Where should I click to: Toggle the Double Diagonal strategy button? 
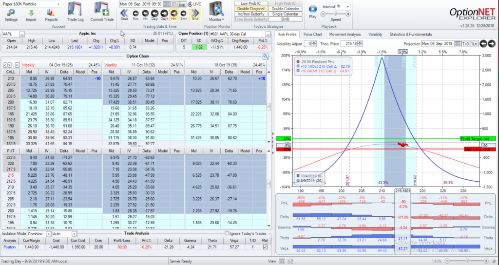(x=250, y=9)
